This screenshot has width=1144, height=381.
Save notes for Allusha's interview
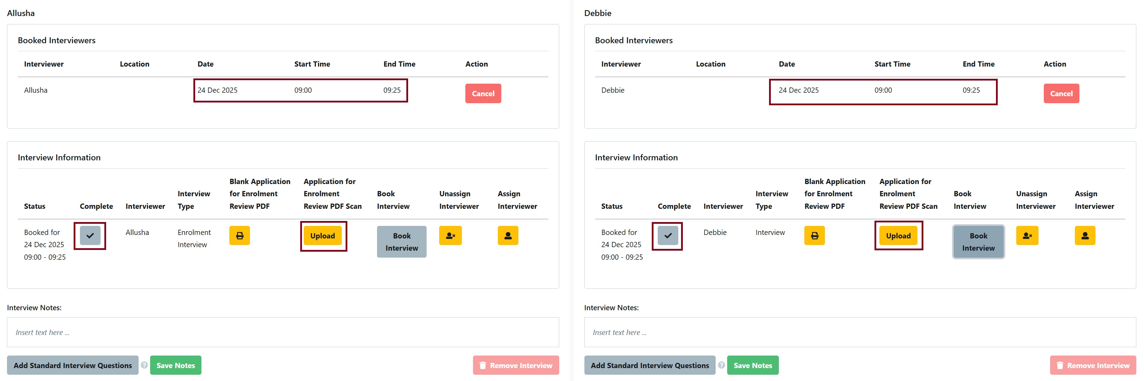(x=175, y=365)
